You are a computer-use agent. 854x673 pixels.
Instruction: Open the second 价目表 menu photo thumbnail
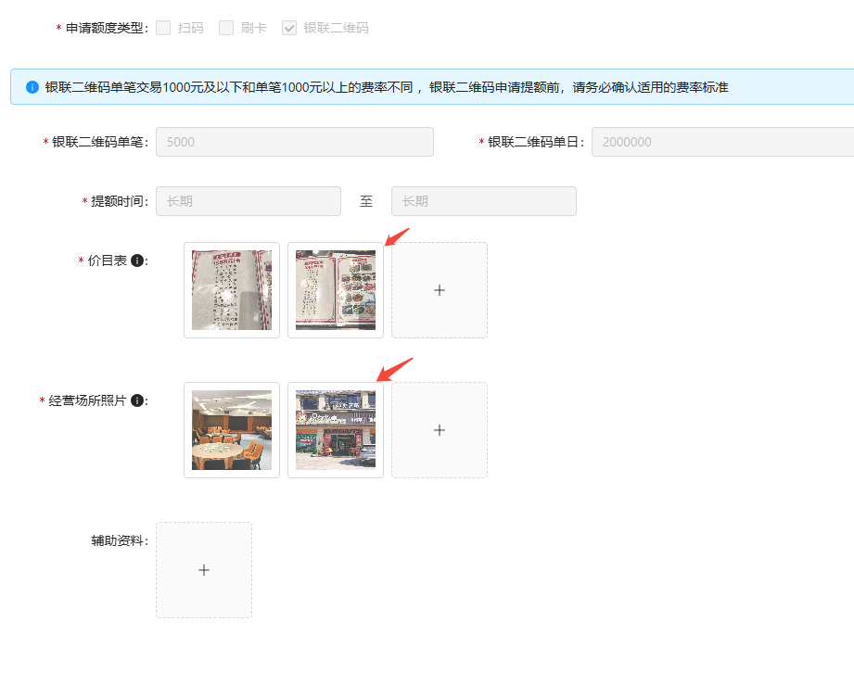click(x=336, y=290)
